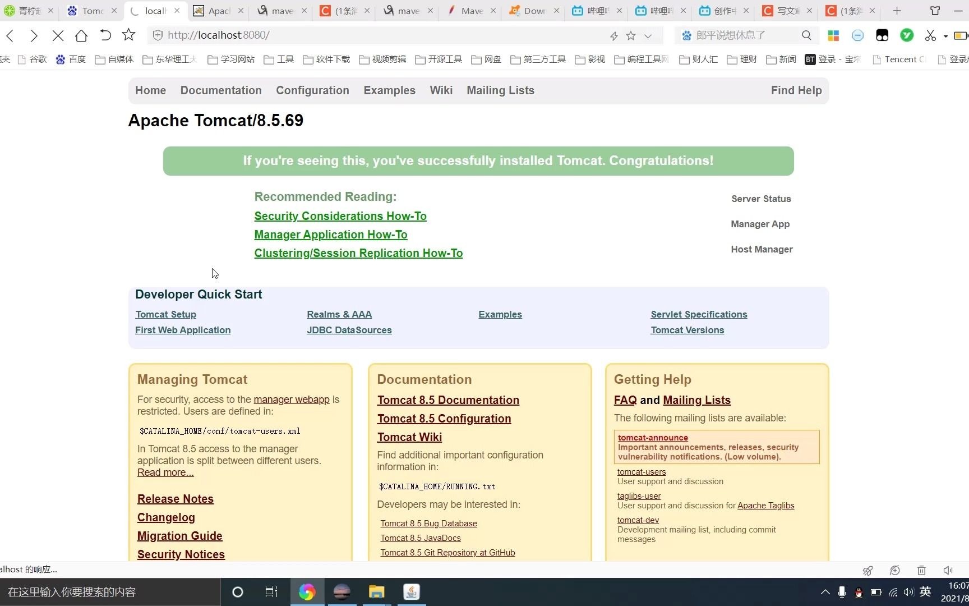The width and height of the screenshot is (969, 606).
Task: Open Mailing Lists nav menu item
Action: pyautogui.click(x=500, y=90)
